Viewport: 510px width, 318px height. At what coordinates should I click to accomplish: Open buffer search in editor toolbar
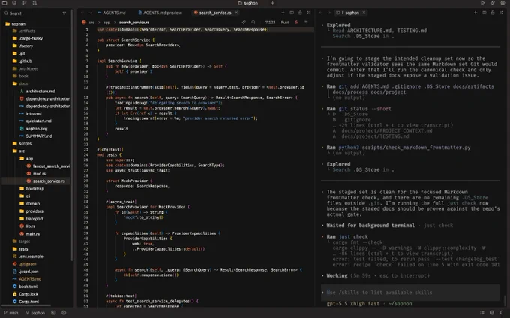coord(253,22)
